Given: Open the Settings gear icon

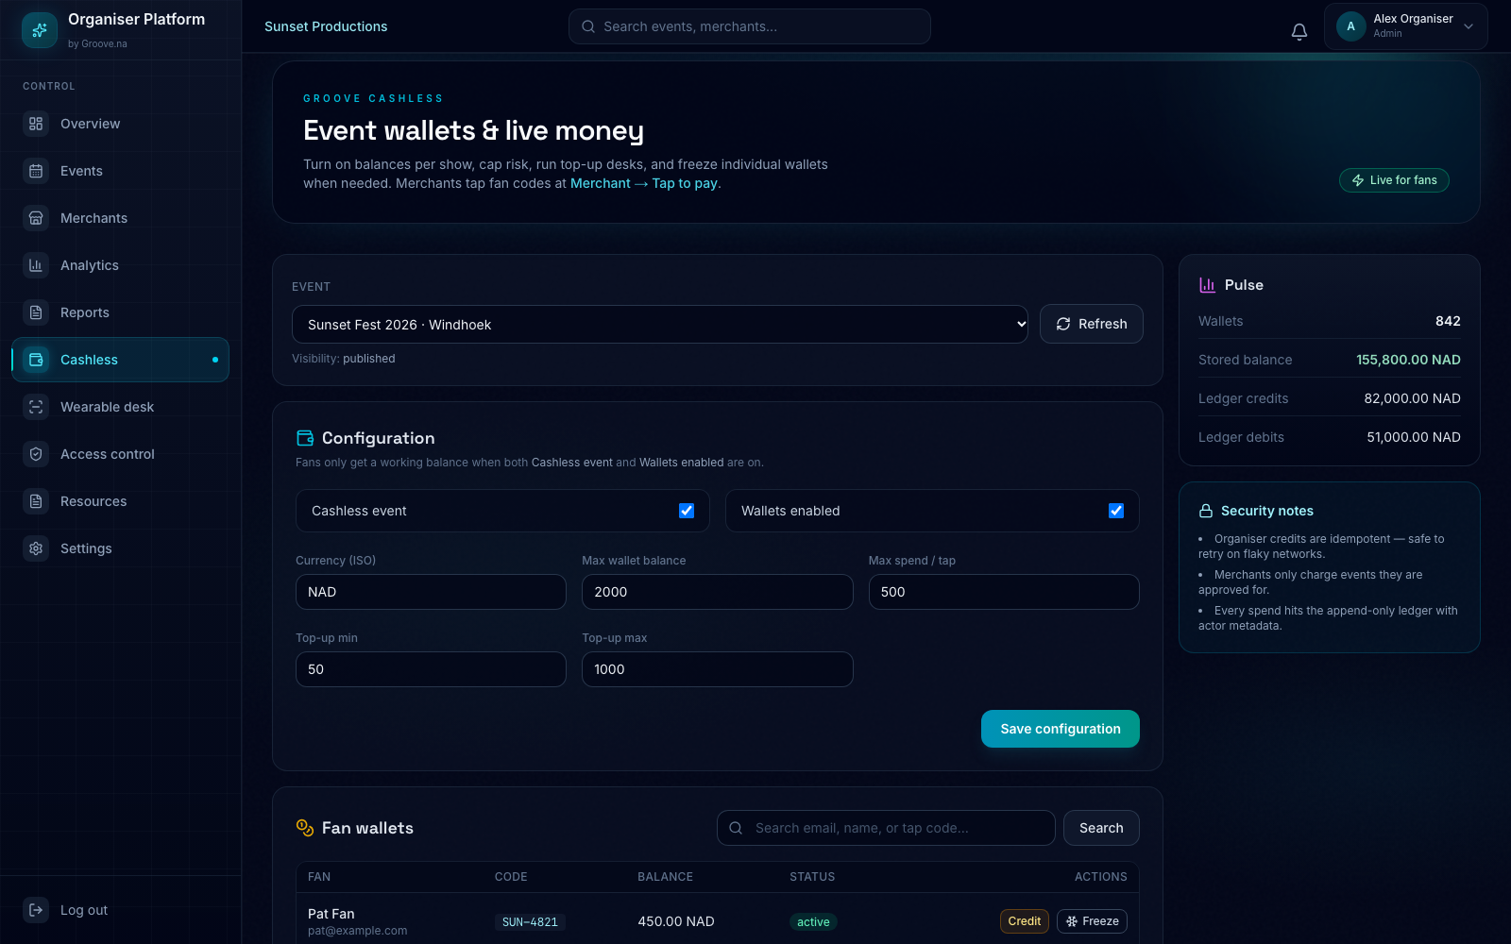Looking at the screenshot, I should click(36, 548).
